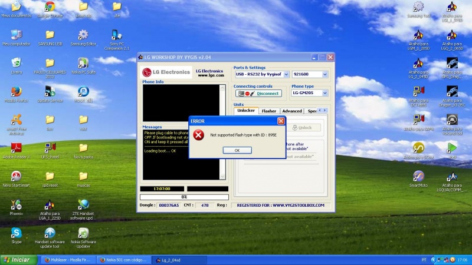This screenshot has height=265, width=472.
Task: Click the Dongle ID field 000376A5
Action: tap(169, 205)
